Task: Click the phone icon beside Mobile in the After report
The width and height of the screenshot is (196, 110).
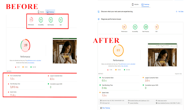Action: point(133,4)
